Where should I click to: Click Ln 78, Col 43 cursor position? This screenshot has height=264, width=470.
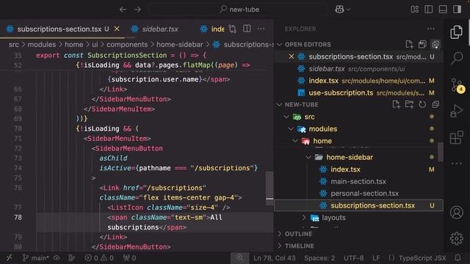click(x=274, y=257)
